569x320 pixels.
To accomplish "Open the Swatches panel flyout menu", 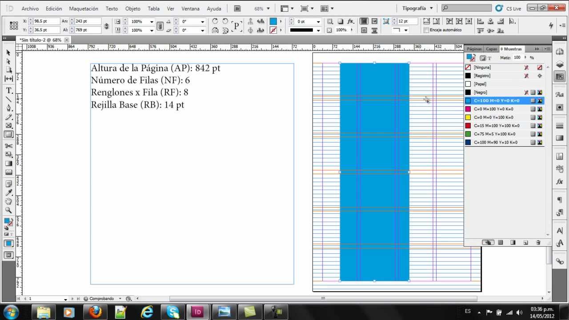I will click(x=547, y=49).
